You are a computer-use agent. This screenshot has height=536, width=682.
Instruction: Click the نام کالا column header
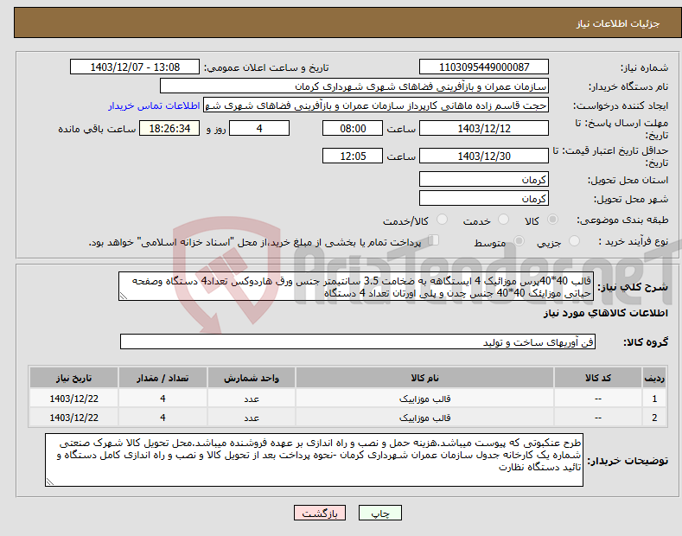pos(424,378)
